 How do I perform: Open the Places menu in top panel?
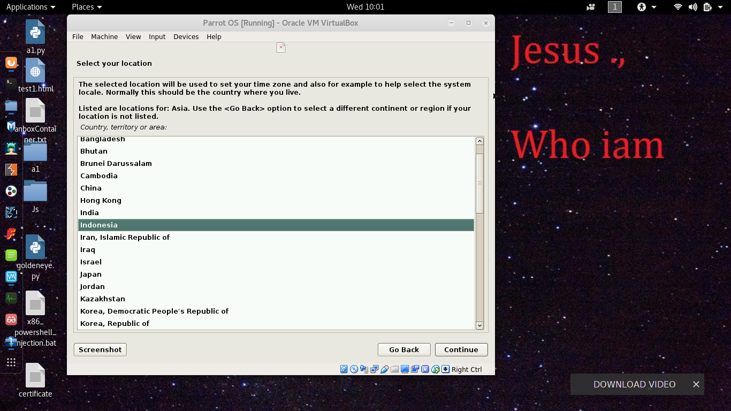click(x=87, y=7)
